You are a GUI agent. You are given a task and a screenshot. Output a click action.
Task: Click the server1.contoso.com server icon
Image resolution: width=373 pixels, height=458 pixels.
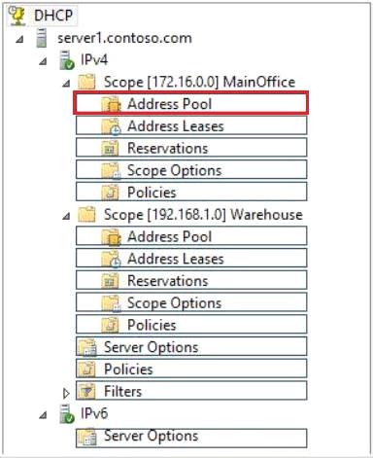coord(42,38)
